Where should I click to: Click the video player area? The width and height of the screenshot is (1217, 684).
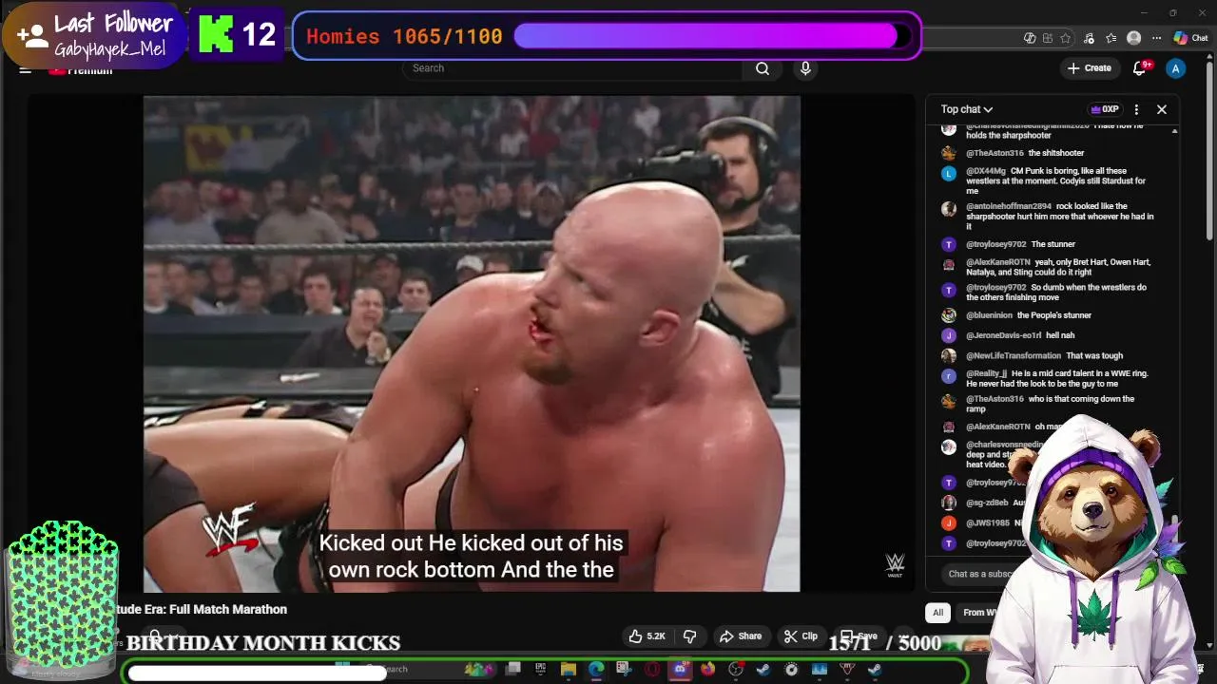point(472,344)
